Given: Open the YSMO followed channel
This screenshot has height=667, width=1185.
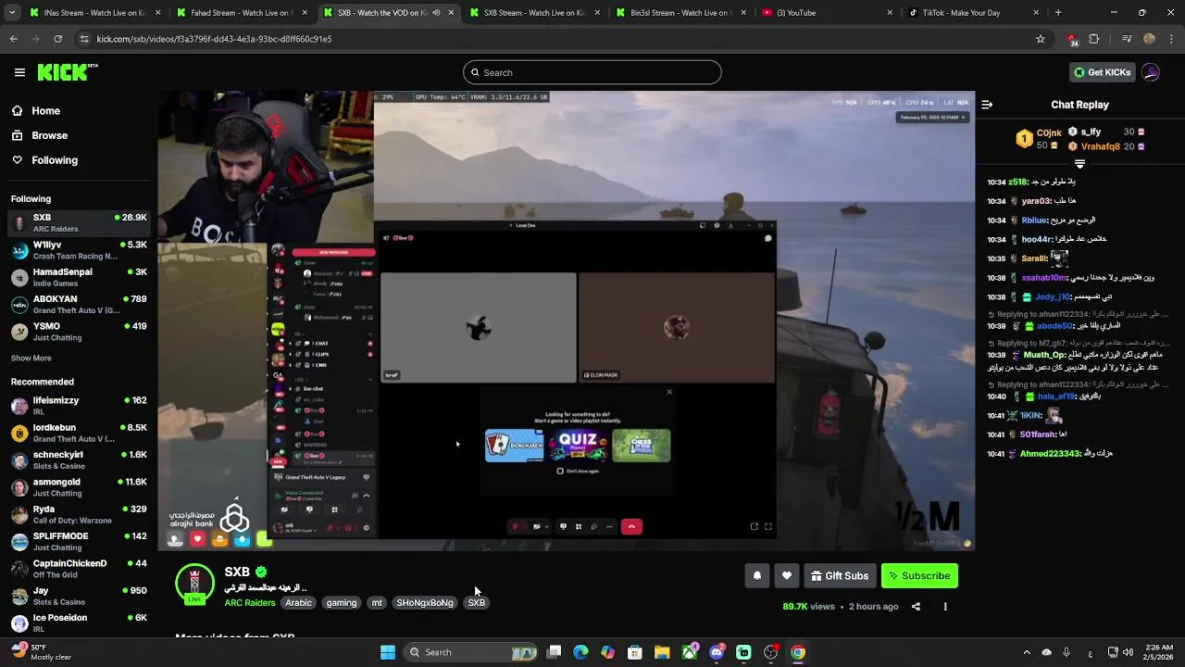Looking at the screenshot, I should pos(79,332).
